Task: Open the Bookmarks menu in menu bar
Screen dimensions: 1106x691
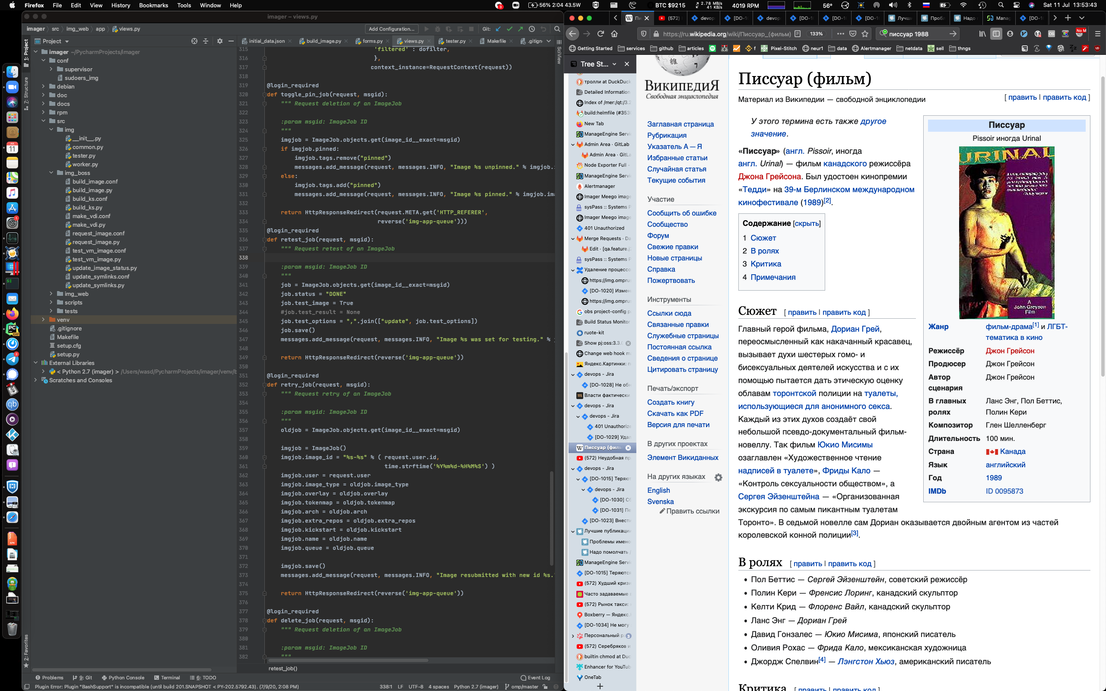Action: coord(153,6)
